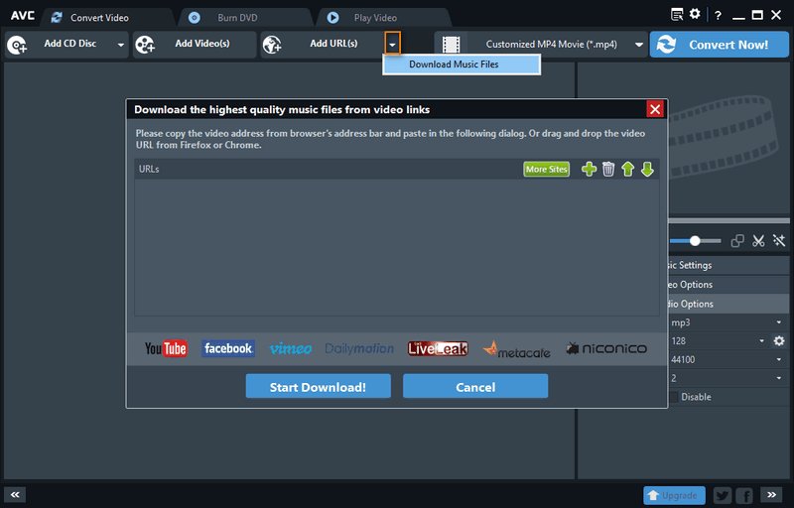Click the preview progress bar
This screenshot has height=508, width=794.
point(728,220)
